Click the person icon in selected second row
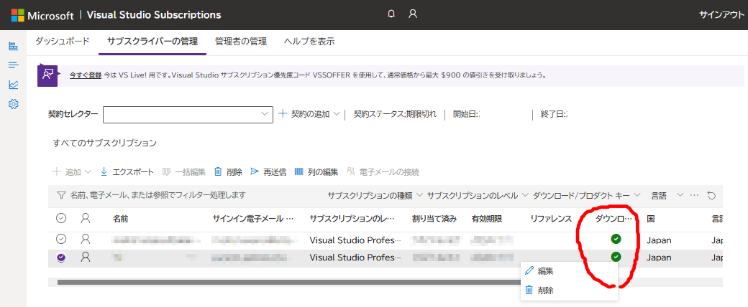 click(86, 258)
